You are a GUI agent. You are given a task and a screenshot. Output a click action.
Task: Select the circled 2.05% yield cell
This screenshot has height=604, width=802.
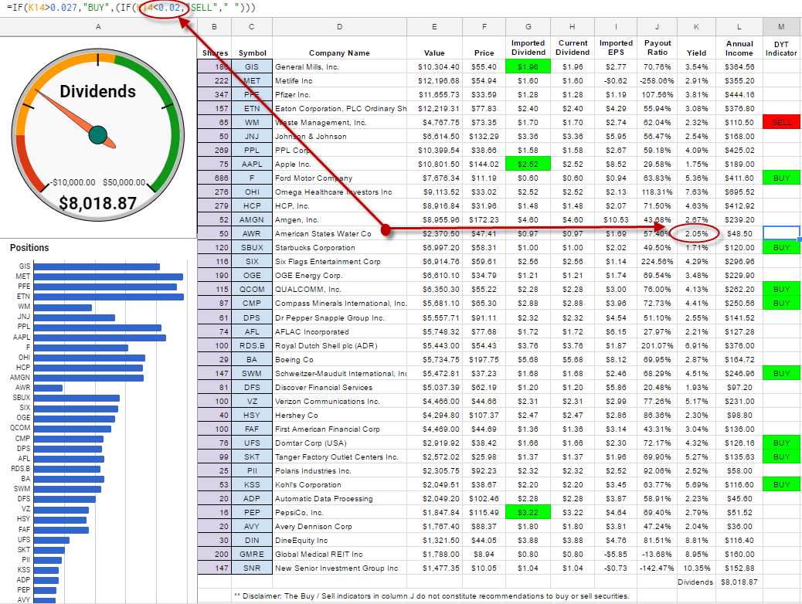(x=696, y=234)
